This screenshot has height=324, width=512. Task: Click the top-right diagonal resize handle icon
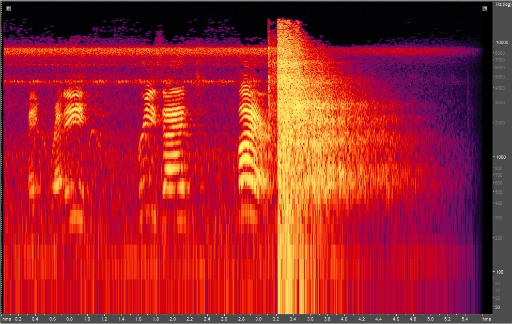(484, 8)
